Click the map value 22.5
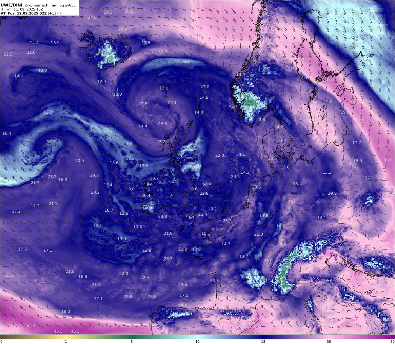 tap(8, 54)
